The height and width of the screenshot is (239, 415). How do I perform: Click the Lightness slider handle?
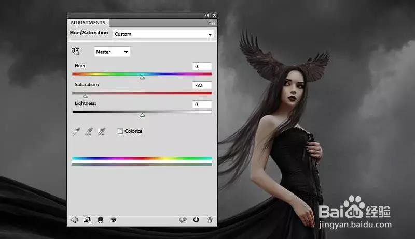[x=142, y=115]
